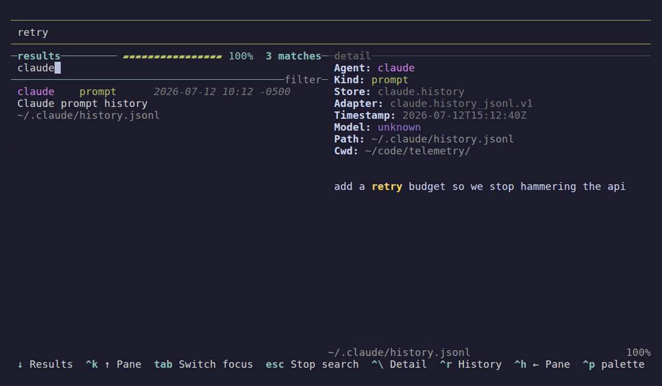Click the 'filter' label under the input

[303, 79]
